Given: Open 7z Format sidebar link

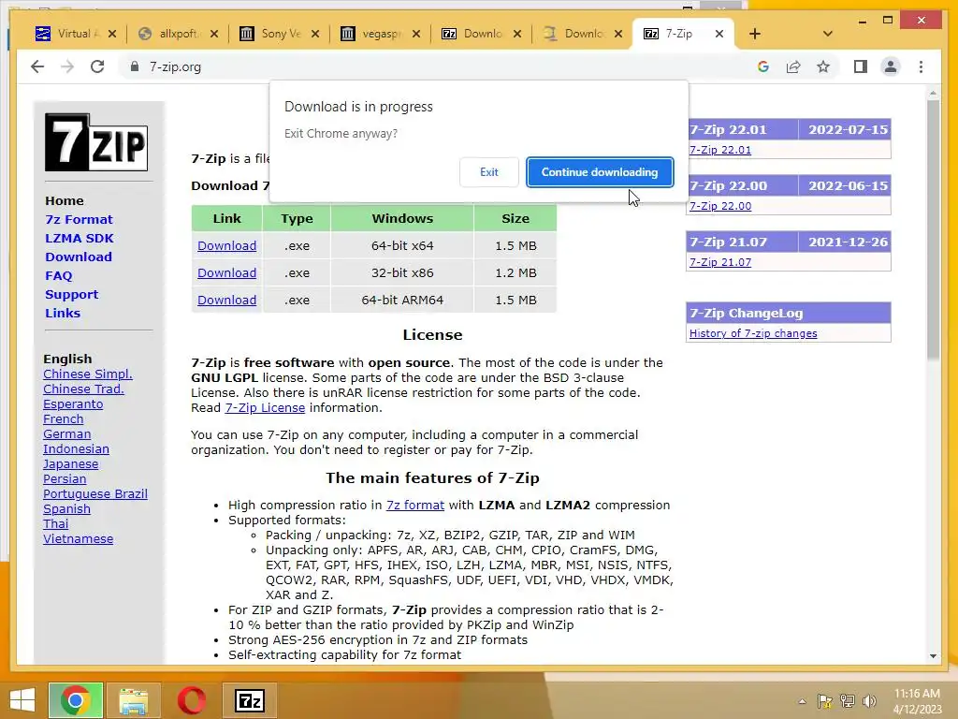Looking at the screenshot, I should (x=79, y=219).
